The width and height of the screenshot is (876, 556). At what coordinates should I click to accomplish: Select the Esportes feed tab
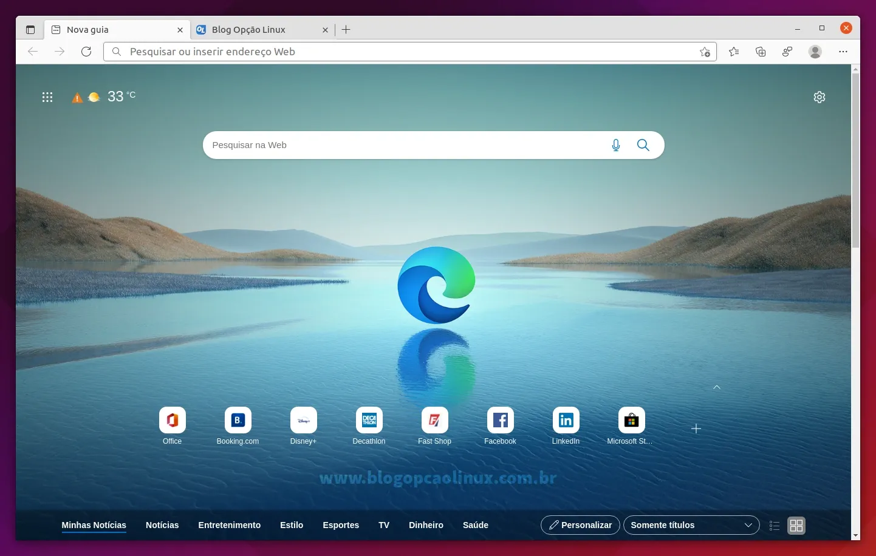[x=341, y=525]
